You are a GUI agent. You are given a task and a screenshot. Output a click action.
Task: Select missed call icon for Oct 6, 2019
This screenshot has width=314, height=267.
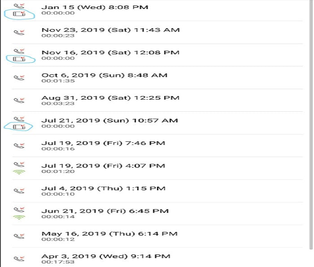19,78
